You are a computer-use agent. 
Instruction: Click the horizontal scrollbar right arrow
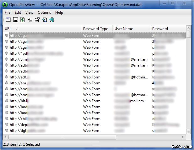tap(183, 137)
